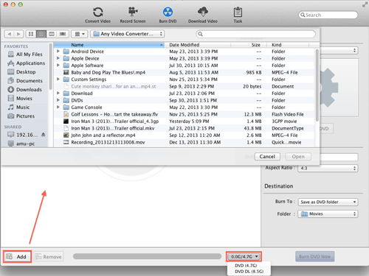Screen dimensions: 369x276
Task: Sort by Date Modified column header
Action: coord(198,45)
